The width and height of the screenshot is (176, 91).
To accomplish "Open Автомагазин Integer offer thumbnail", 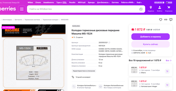I will click(x=134, y=84).
